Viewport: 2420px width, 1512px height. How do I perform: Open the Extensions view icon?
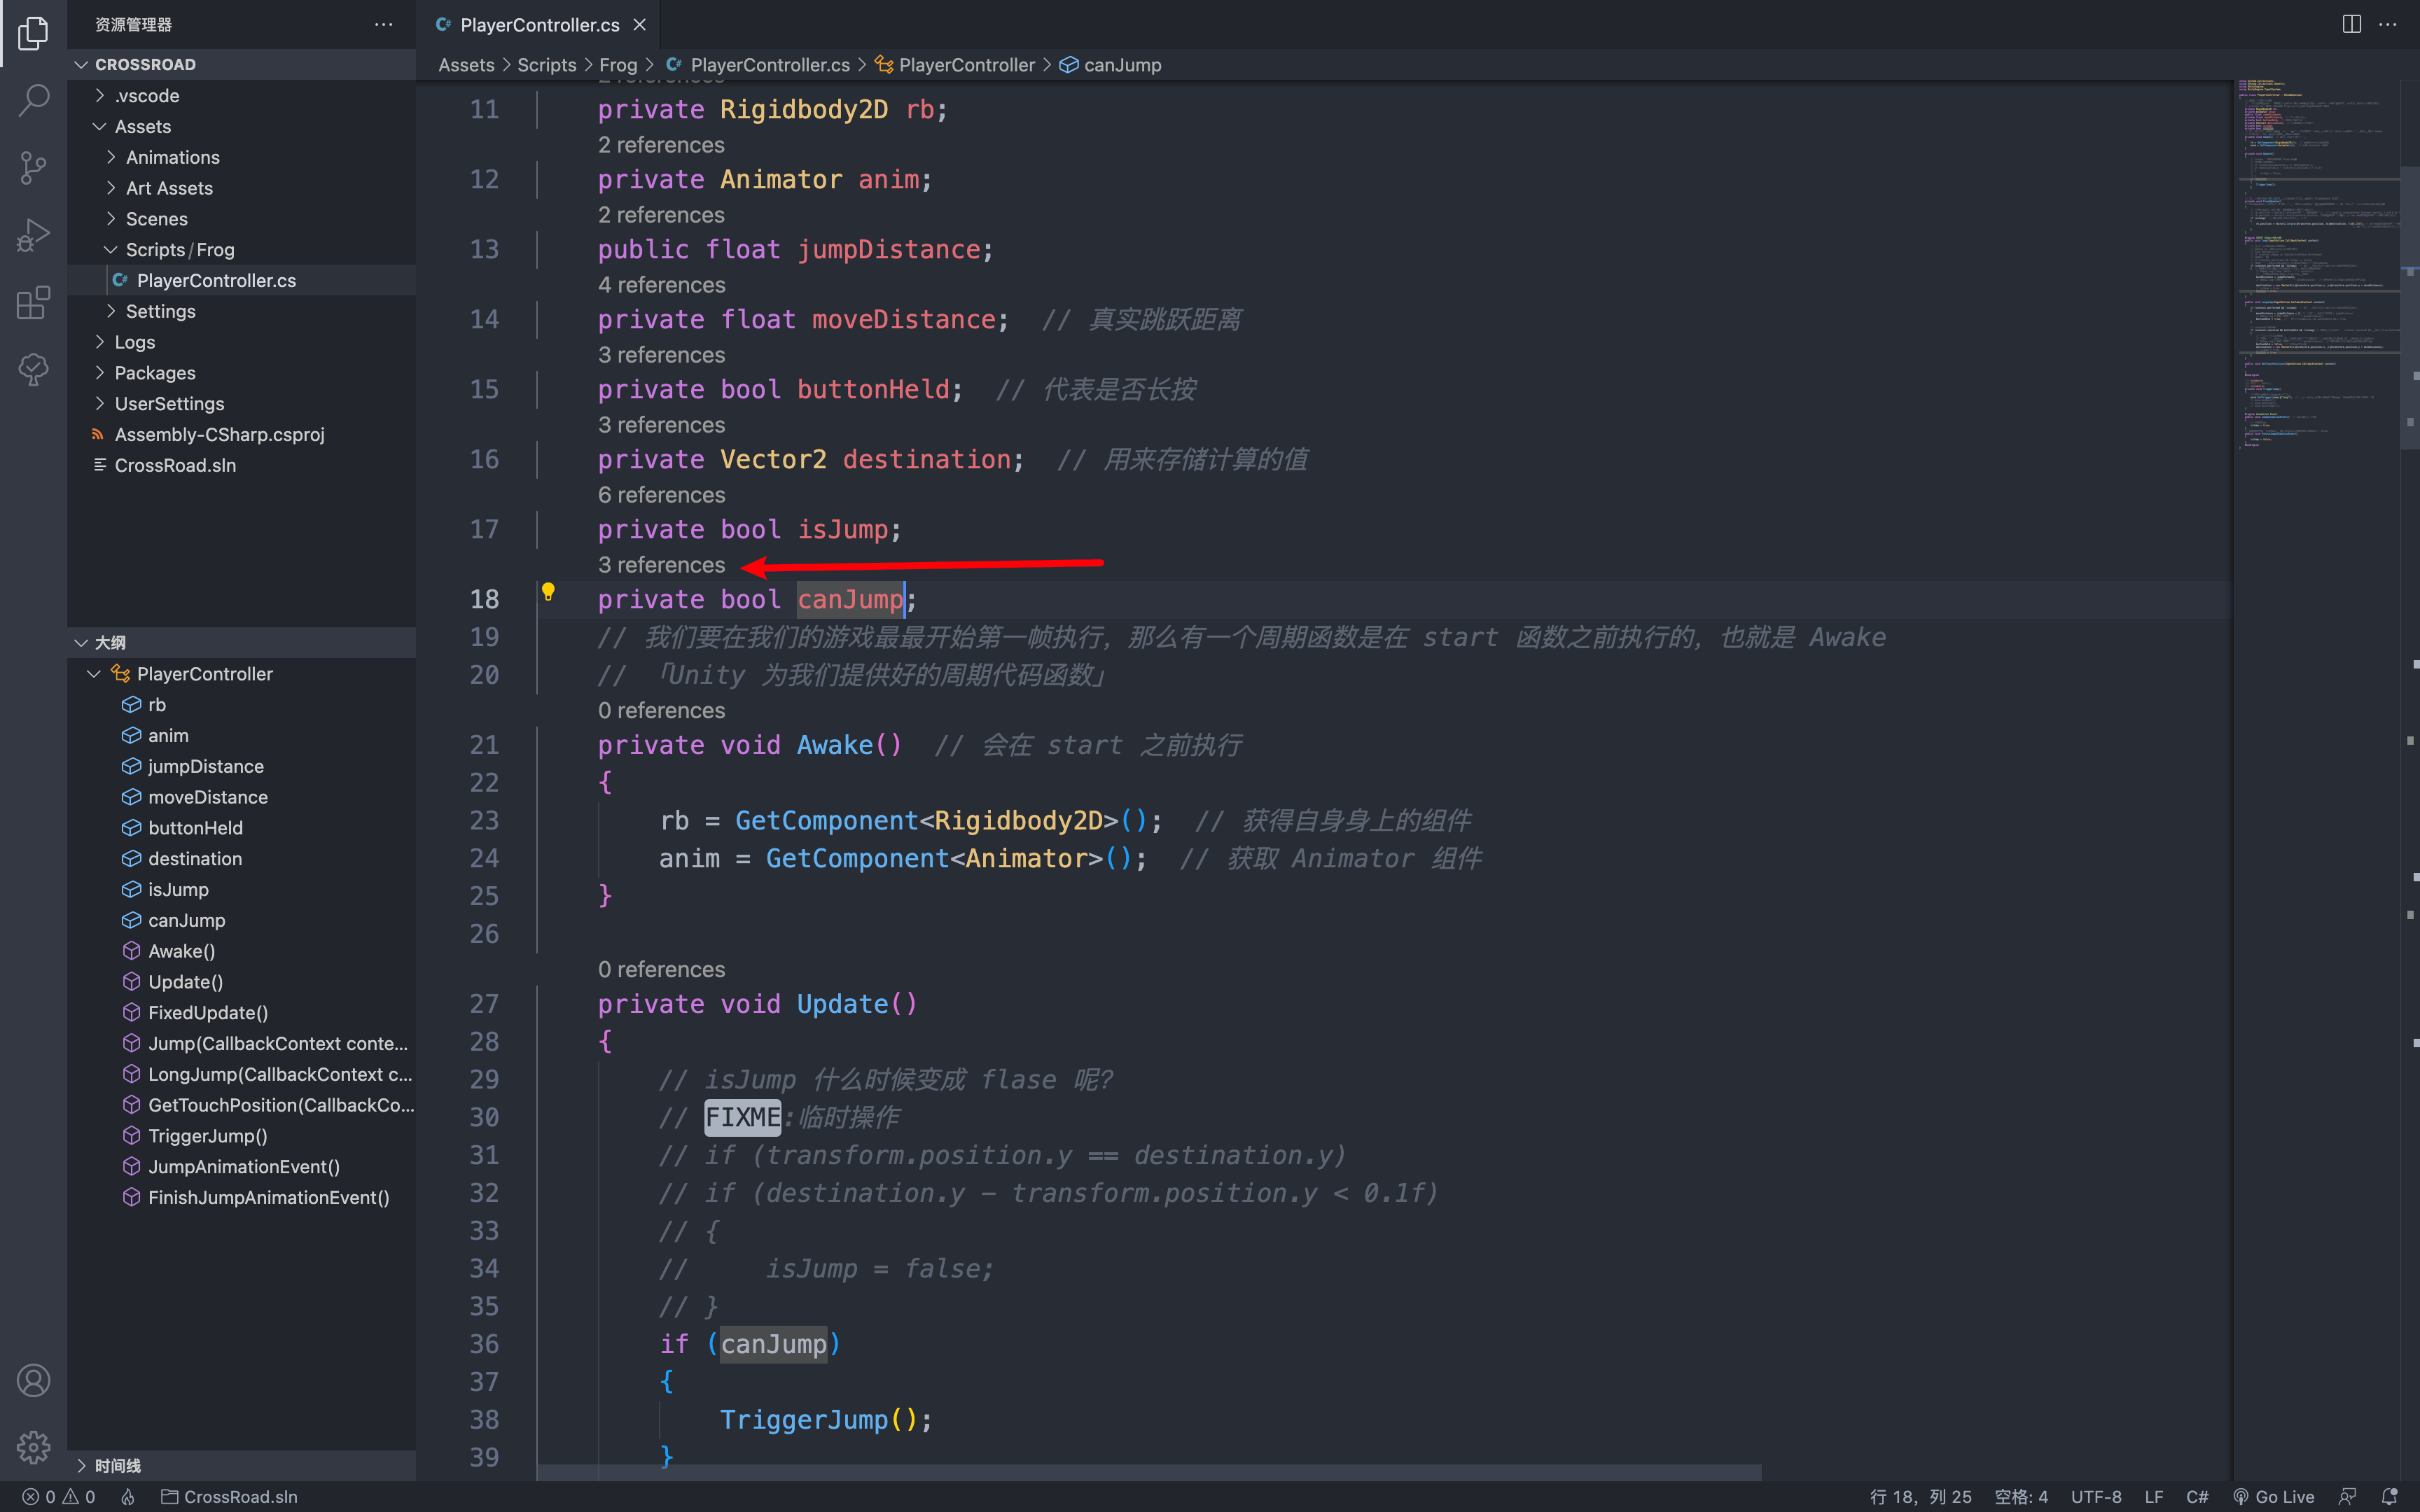coord(33,302)
